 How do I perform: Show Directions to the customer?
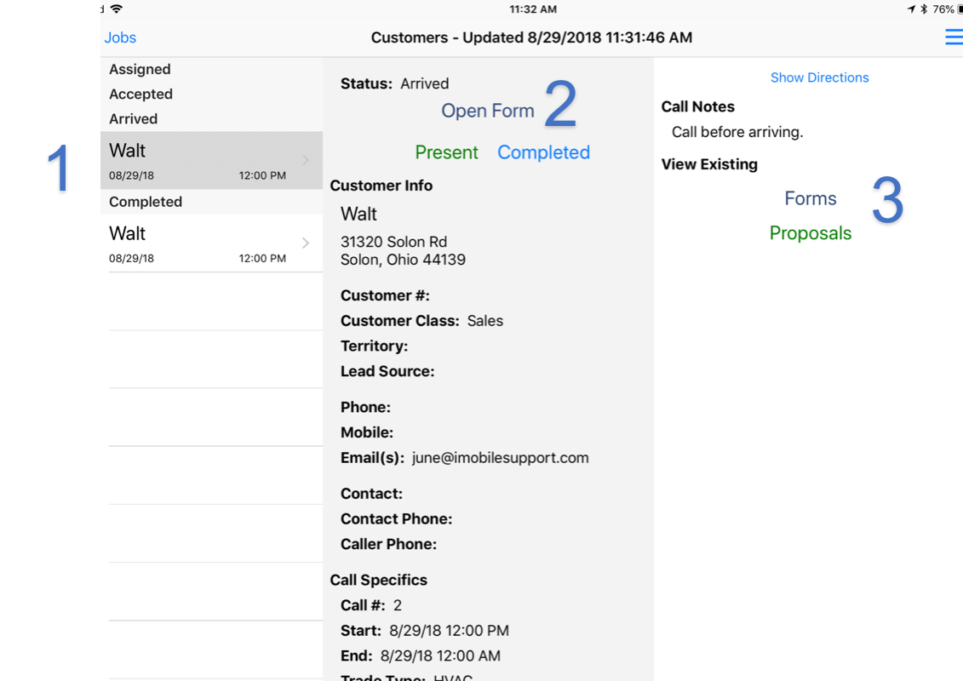coord(819,77)
